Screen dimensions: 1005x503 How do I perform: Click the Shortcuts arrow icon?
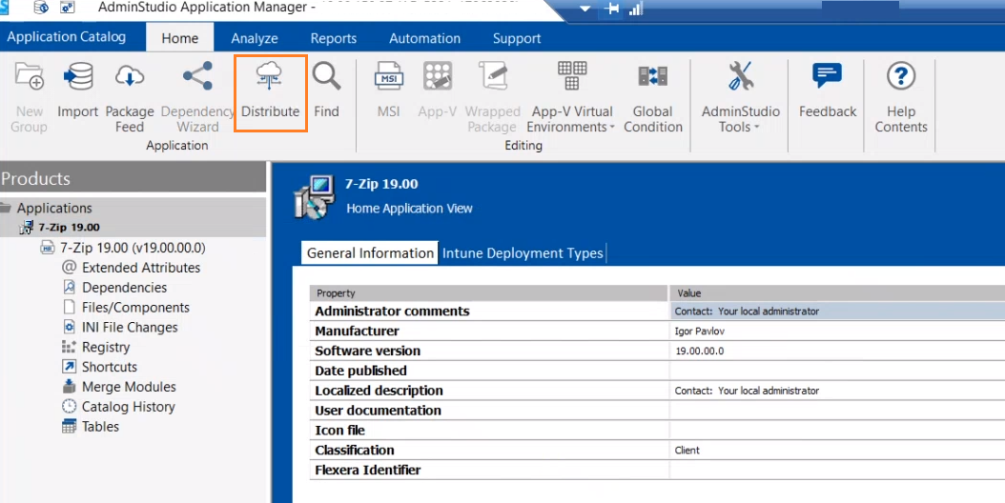pyautogui.click(x=69, y=367)
